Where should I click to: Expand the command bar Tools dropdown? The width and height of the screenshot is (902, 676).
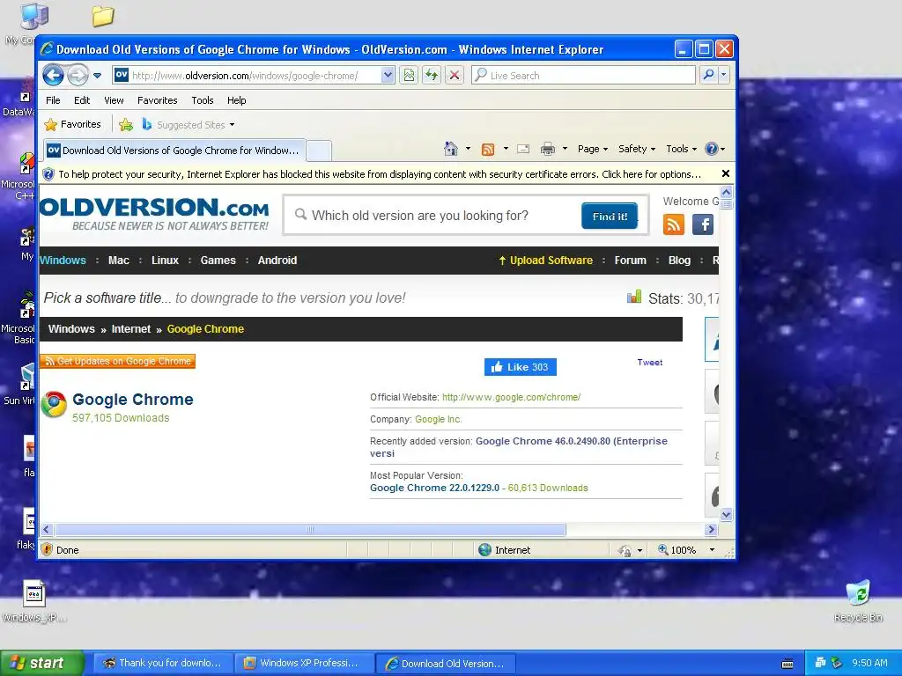(x=681, y=149)
